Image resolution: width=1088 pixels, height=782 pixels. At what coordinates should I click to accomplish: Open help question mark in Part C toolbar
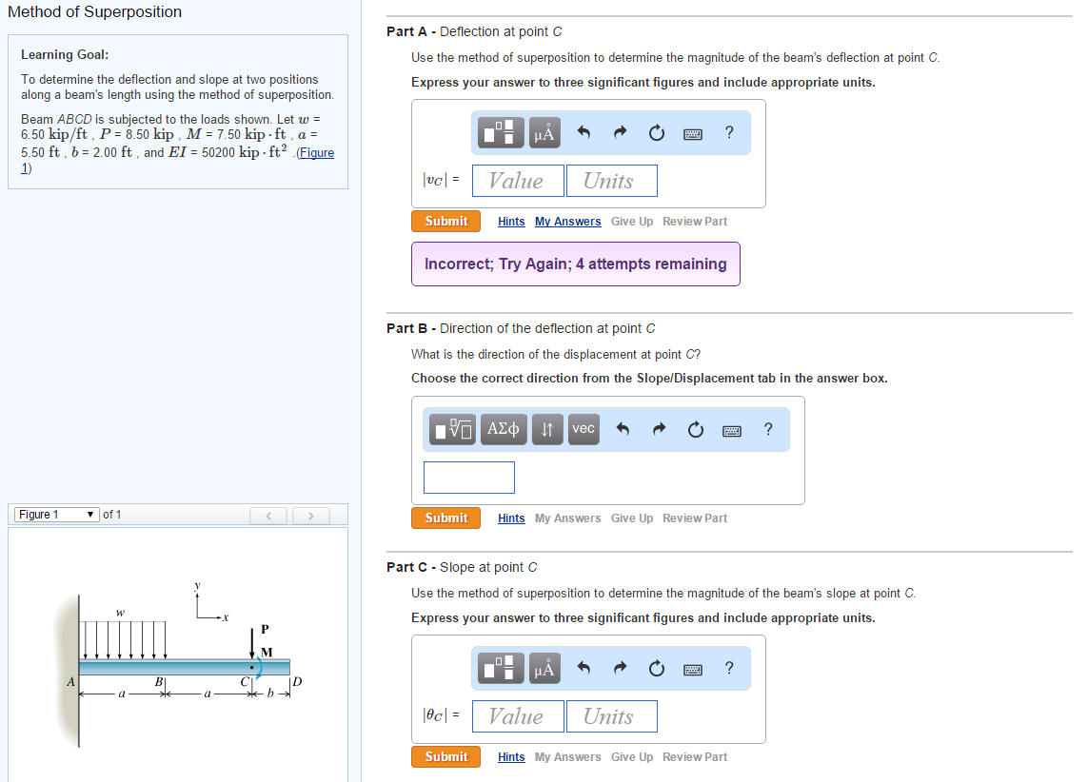(x=729, y=669)
